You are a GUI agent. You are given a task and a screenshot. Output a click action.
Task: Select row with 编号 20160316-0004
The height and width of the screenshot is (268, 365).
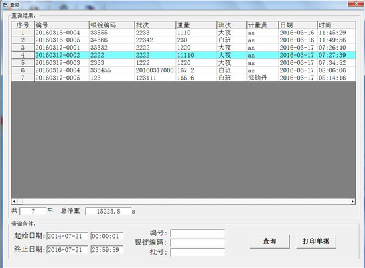coord(183,33)
